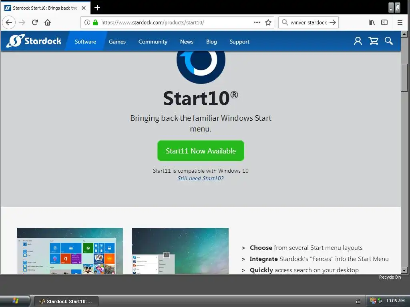Submit the 'winver stardock' search arrow

pos(333,22)
